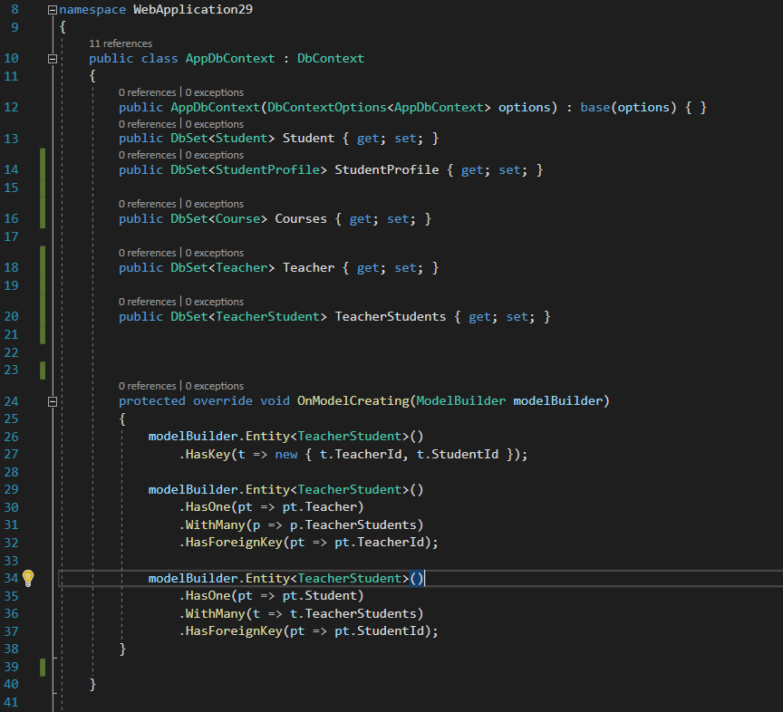Screen dimensions: 783x712
Task: Open "0 references" CodeLens above TeacherStudents DbSet
Action: point(148,302)
